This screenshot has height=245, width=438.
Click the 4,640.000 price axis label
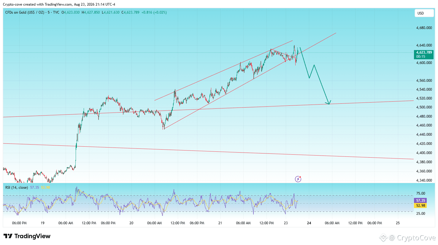[424, 45]
